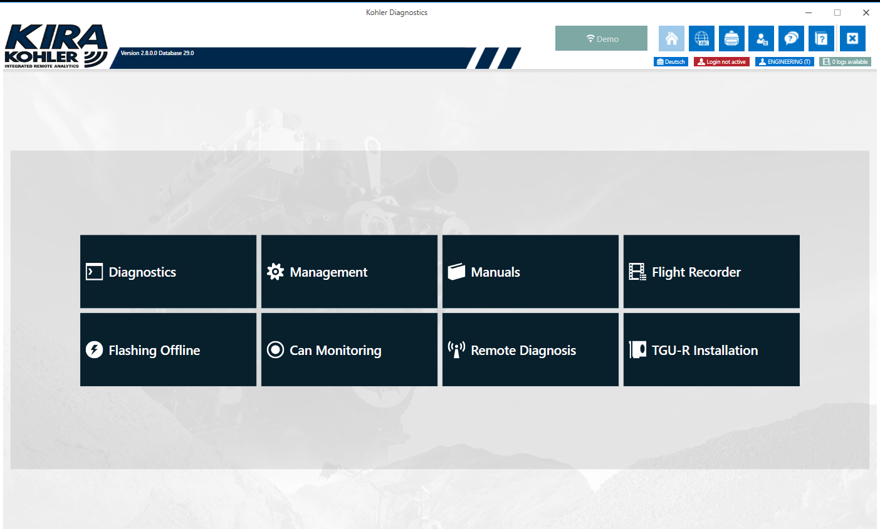Open the Diagnostics tile
Screen dimensions: 880x529
coord(168,272)
